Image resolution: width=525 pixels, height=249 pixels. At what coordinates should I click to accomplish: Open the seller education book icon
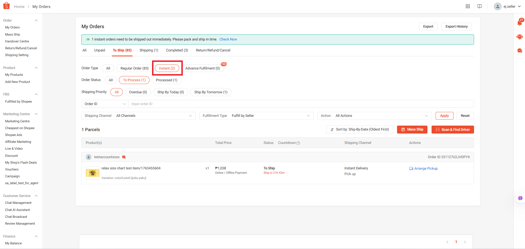click(x=480, y=6)
